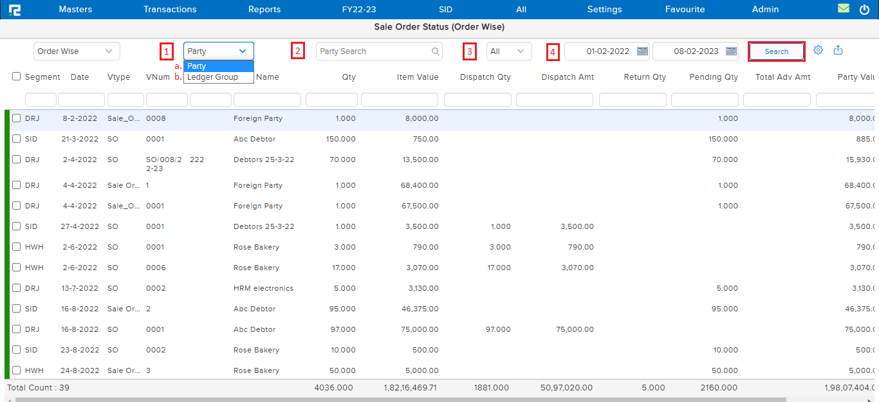Open the settings gear beside Search

818,49
